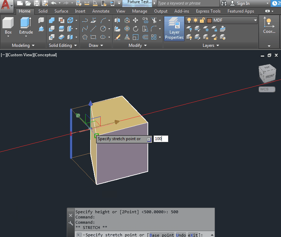Click the layer Freeze snowflake tool

pos(206,29)
